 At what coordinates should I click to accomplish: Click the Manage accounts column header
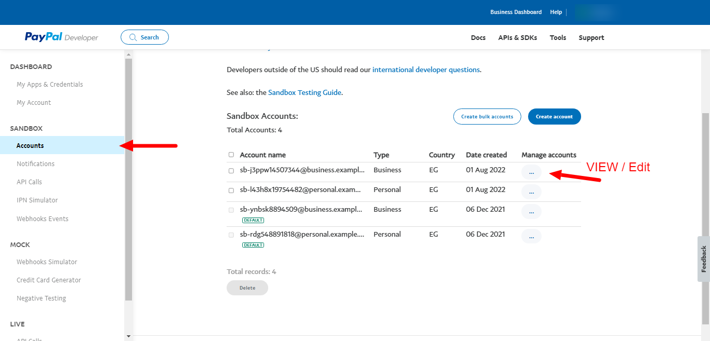coord(549,155)
